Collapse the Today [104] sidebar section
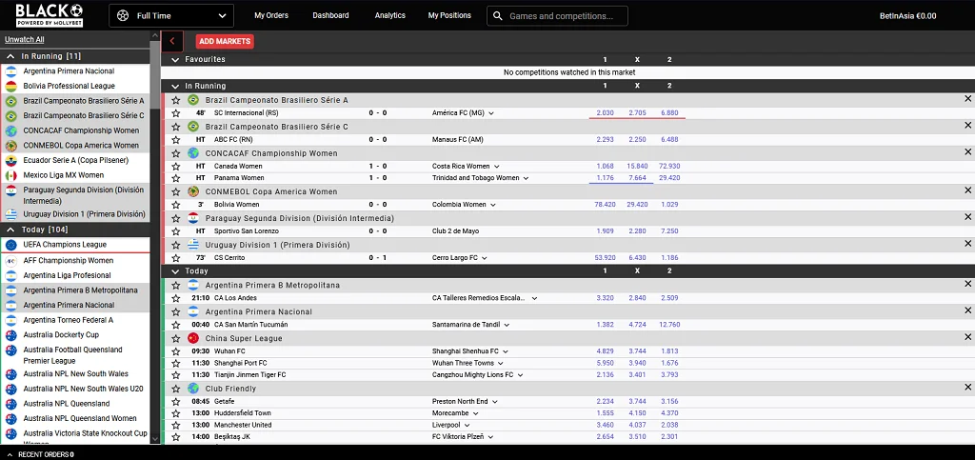Image resolution: width=975 pixels, height=460 pixels. coord(10,230)
